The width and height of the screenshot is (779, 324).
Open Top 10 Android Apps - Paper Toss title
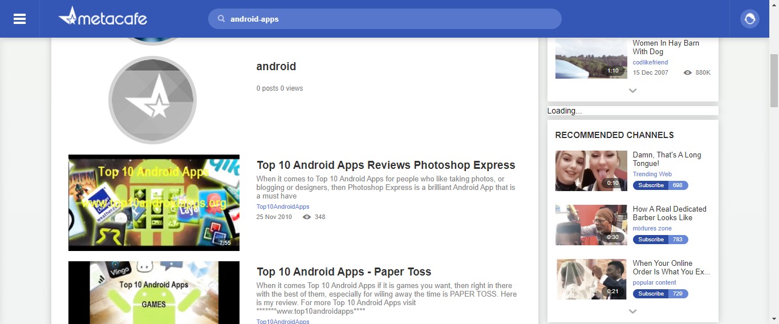tap(344, 272)
